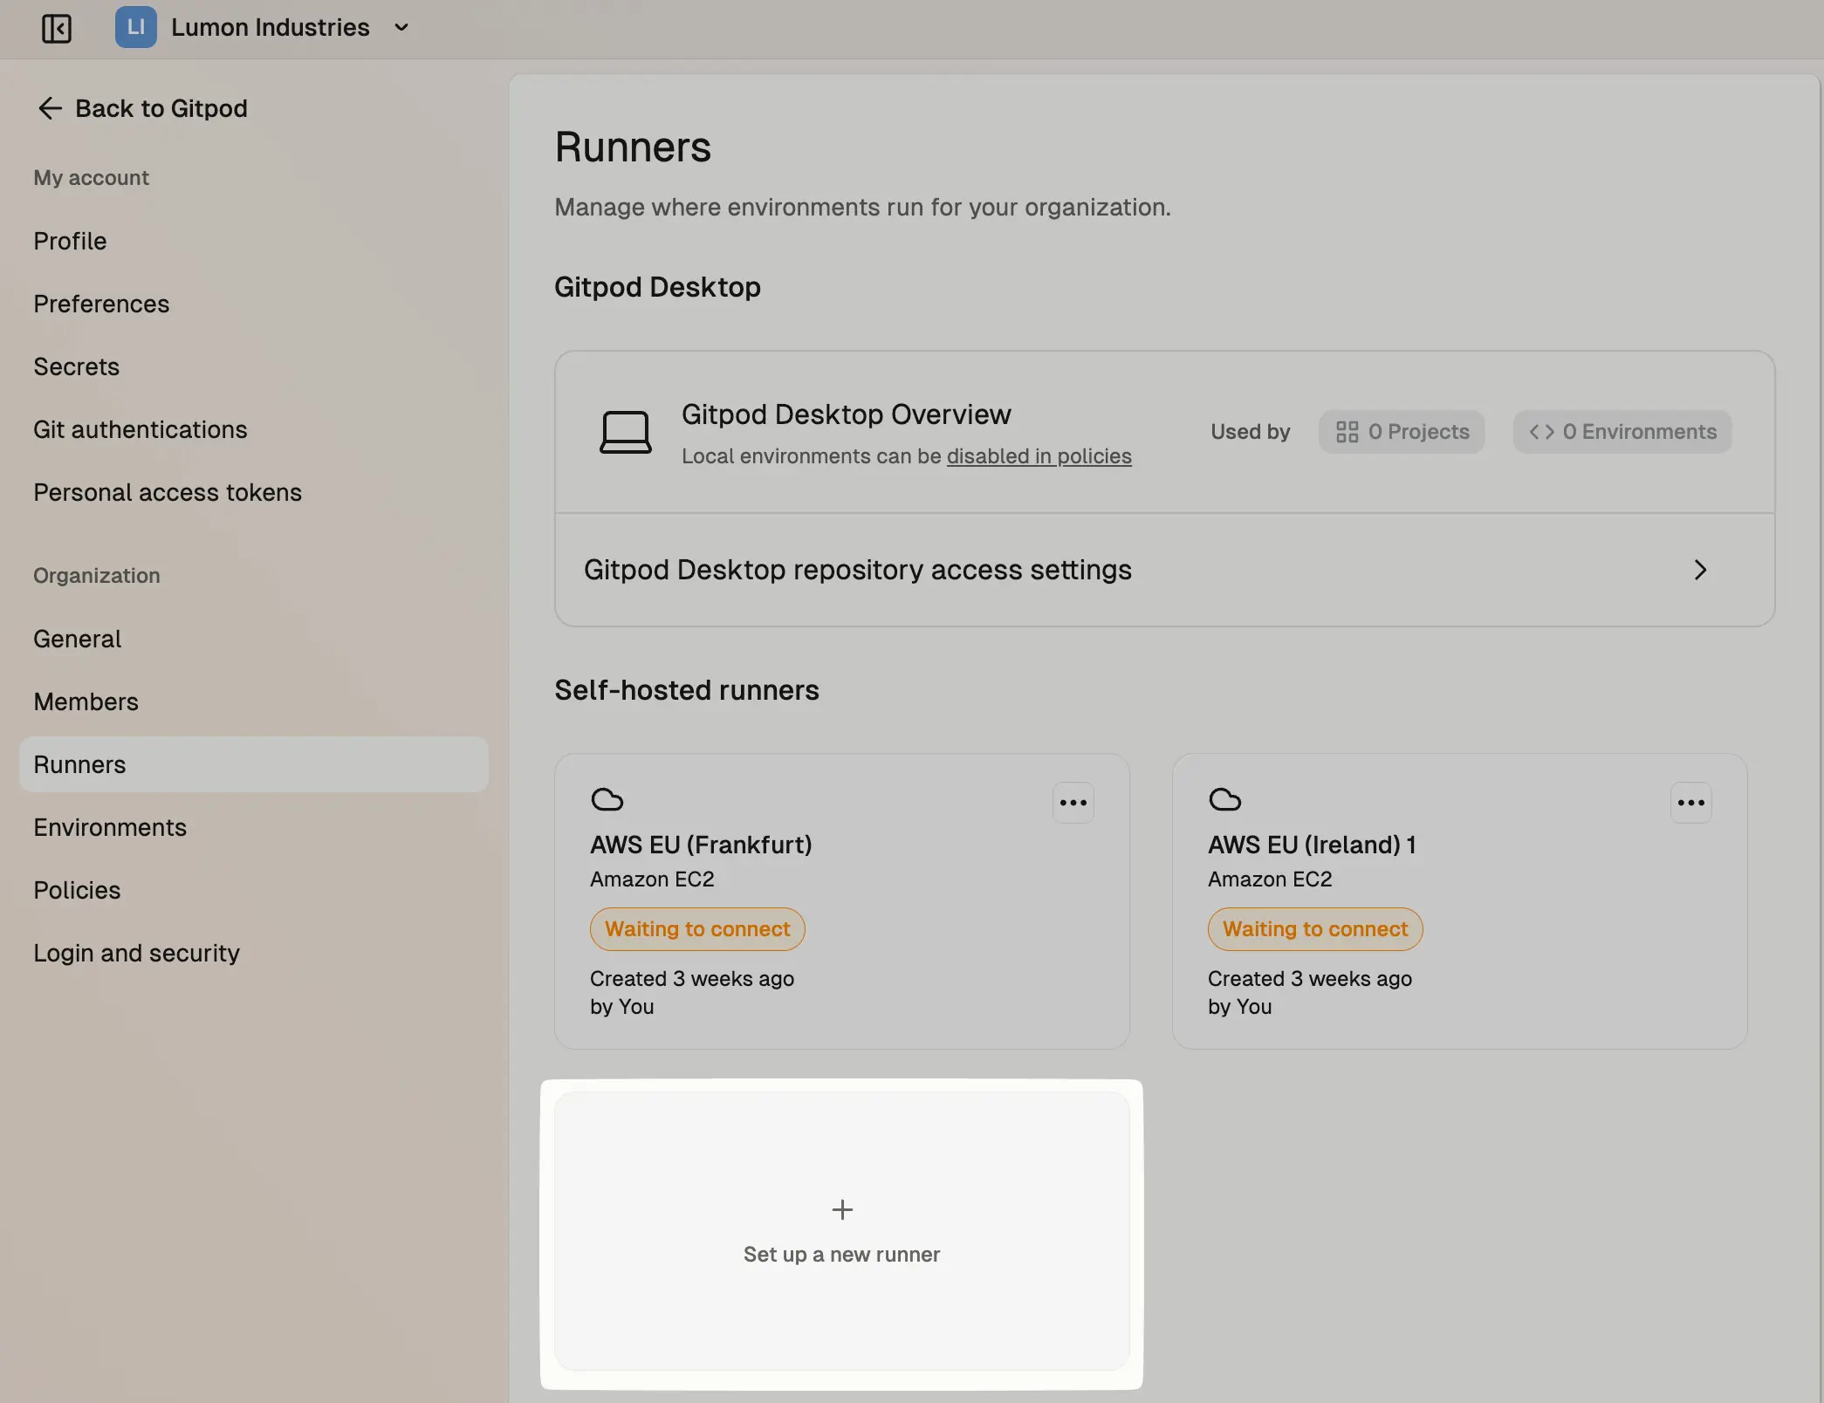This screenshot has height=1403, width=1824.
Task: Click the plus icon for new runner
Action: (842, 1209)
